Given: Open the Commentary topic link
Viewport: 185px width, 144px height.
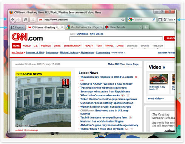Looking at the screenshot, I should click(x=103, y=53).
